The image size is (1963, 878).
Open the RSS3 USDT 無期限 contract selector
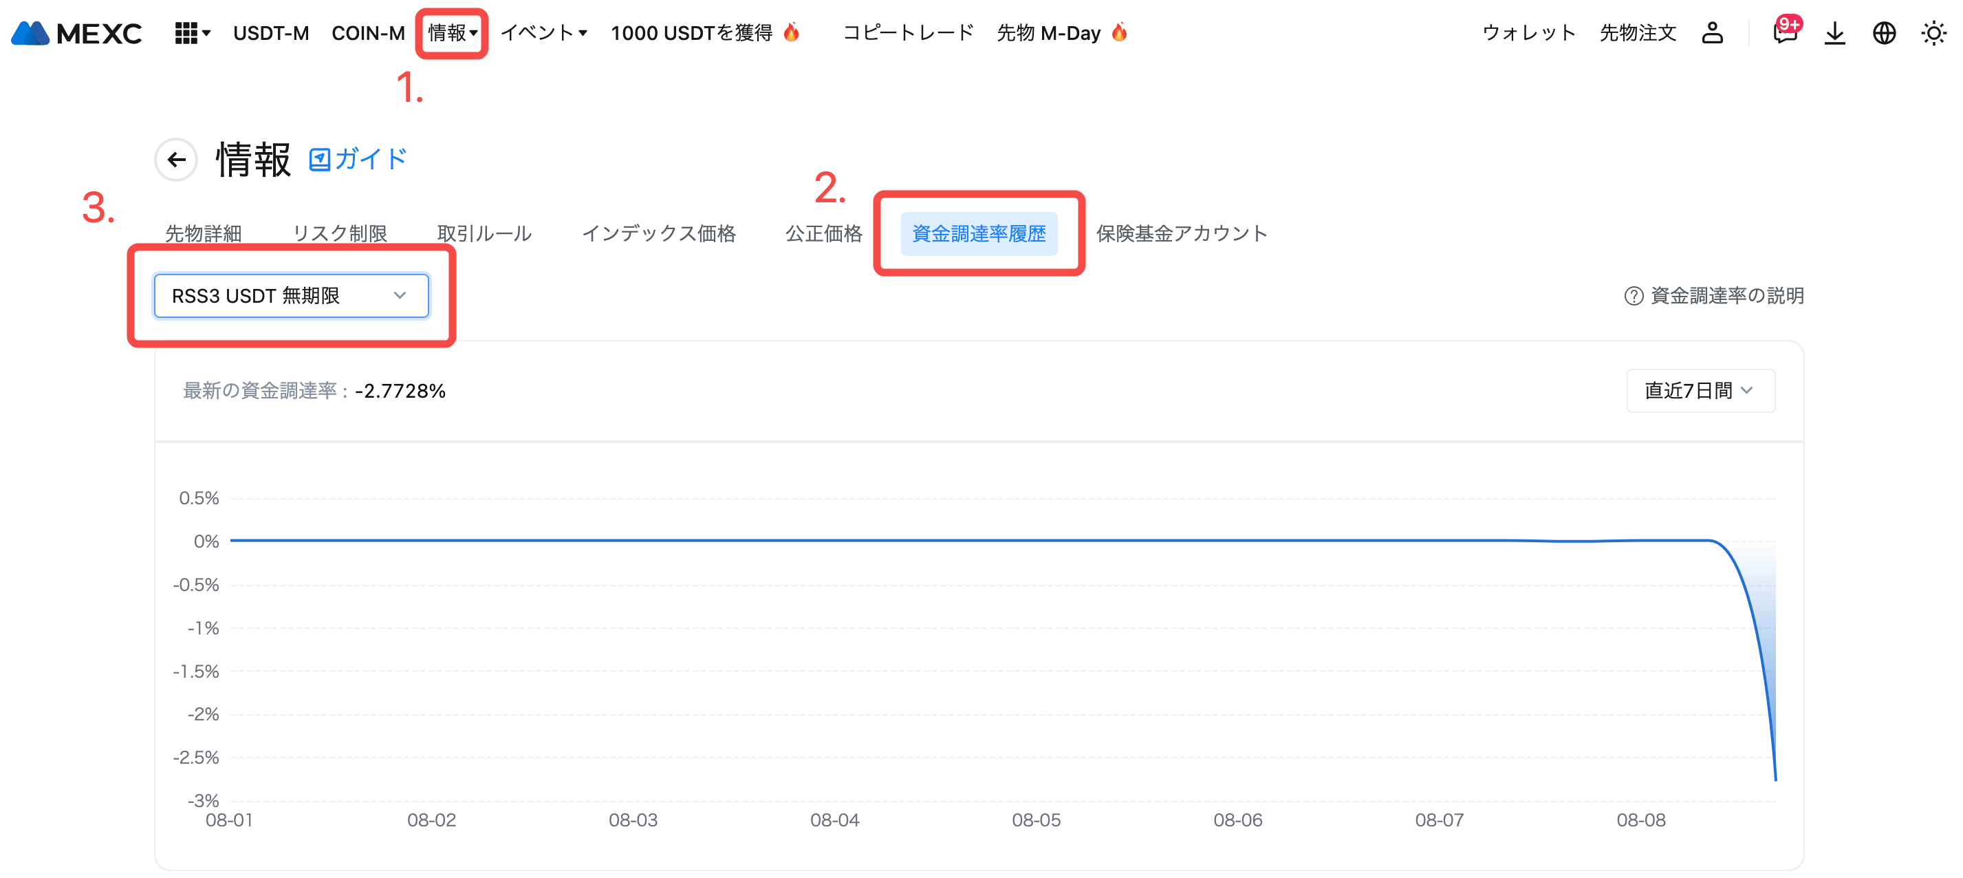click(291, 296)
